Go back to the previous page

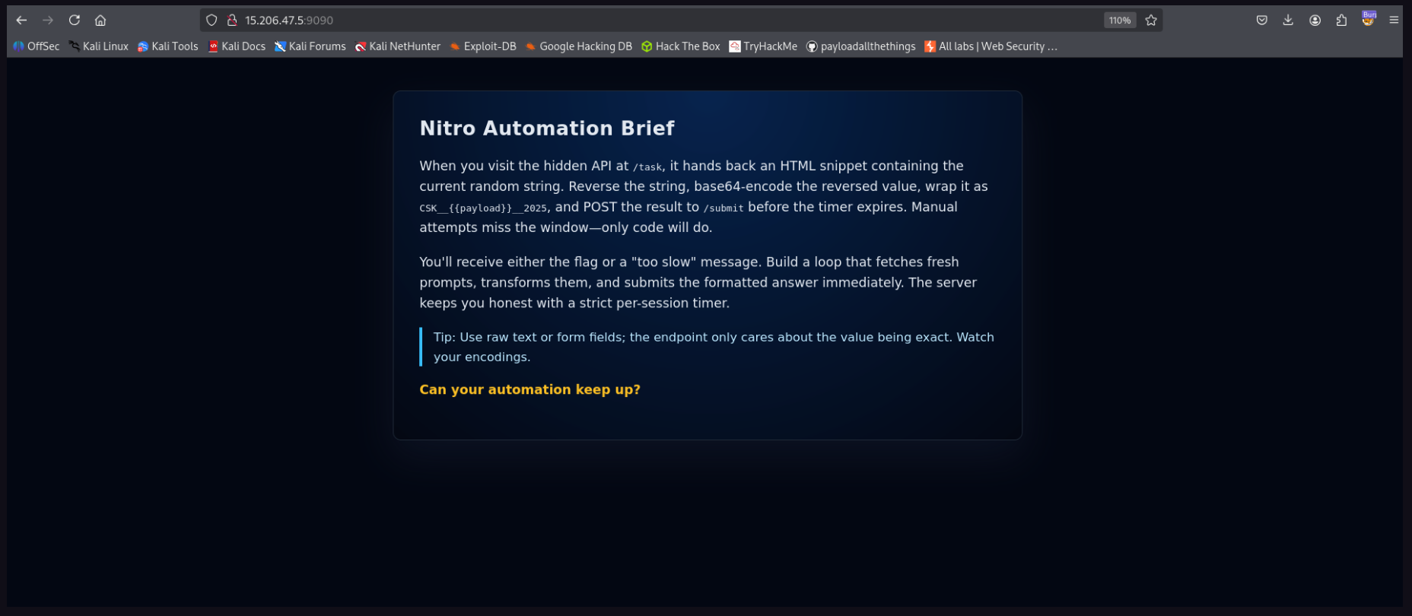tap(21, 21)
